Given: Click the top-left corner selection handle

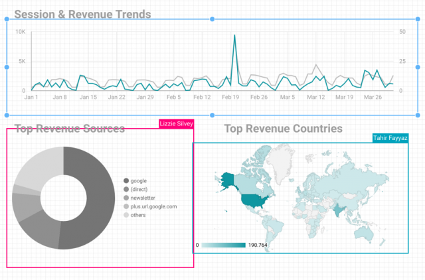Looking at the screenshot, I should pos(7,19).
